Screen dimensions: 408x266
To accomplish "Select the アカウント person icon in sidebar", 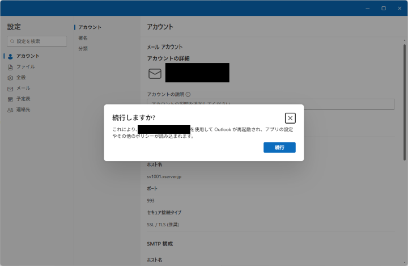I will click(10, 56).
